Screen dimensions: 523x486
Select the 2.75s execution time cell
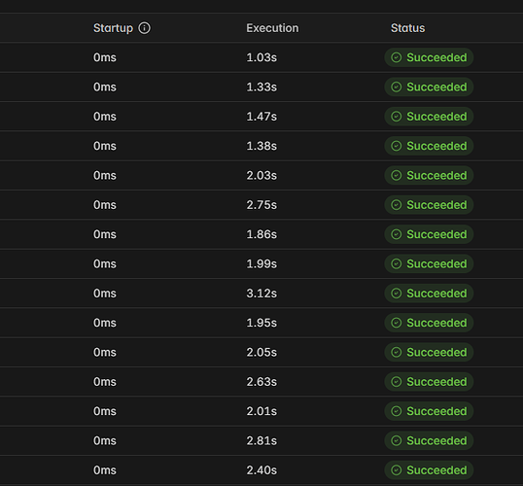(x=261, y=205)
